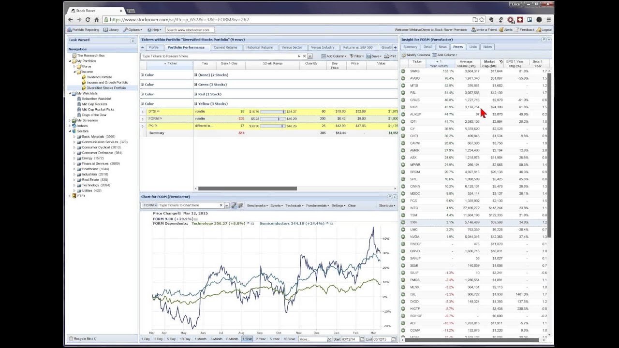Open Portfolio Reporting in the top toolbar
The width and height of the screenshot is (619, 348).
(83, 30)
